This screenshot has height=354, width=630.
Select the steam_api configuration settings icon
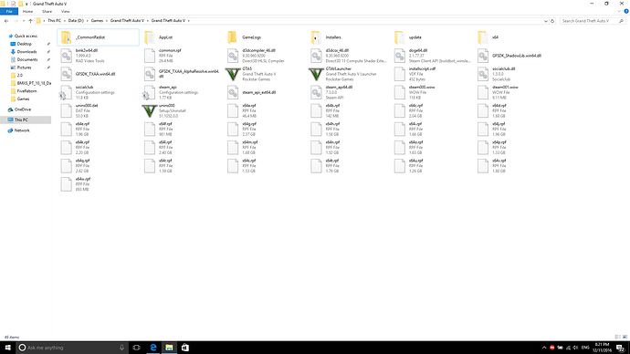[149, 93]
